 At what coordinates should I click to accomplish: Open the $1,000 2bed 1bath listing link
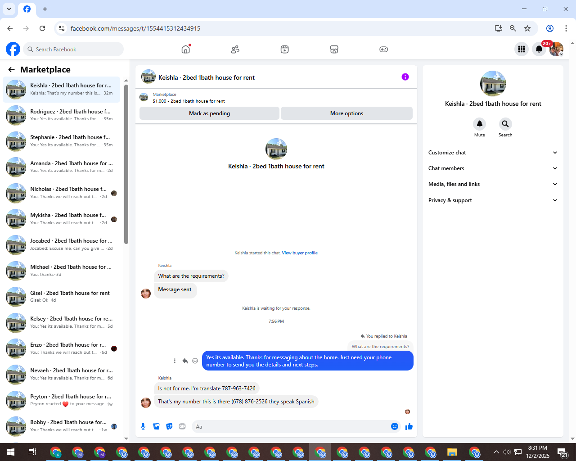point(189,101)
